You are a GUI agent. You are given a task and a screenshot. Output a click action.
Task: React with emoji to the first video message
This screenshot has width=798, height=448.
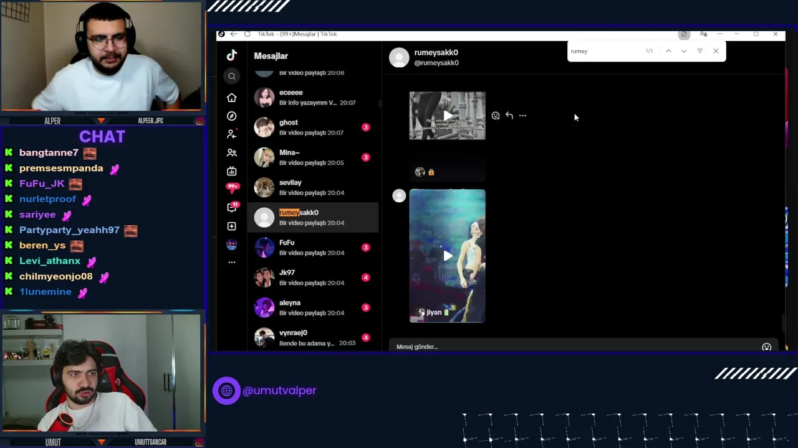496,116
